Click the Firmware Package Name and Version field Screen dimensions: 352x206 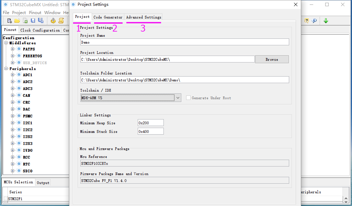point(184,180)
